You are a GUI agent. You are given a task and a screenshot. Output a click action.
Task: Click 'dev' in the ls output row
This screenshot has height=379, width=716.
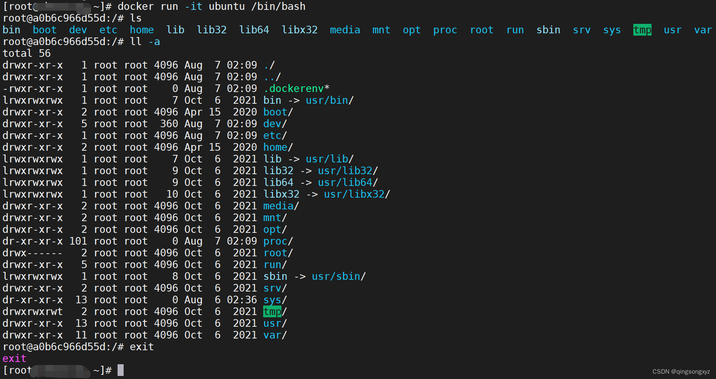(78, 30)
